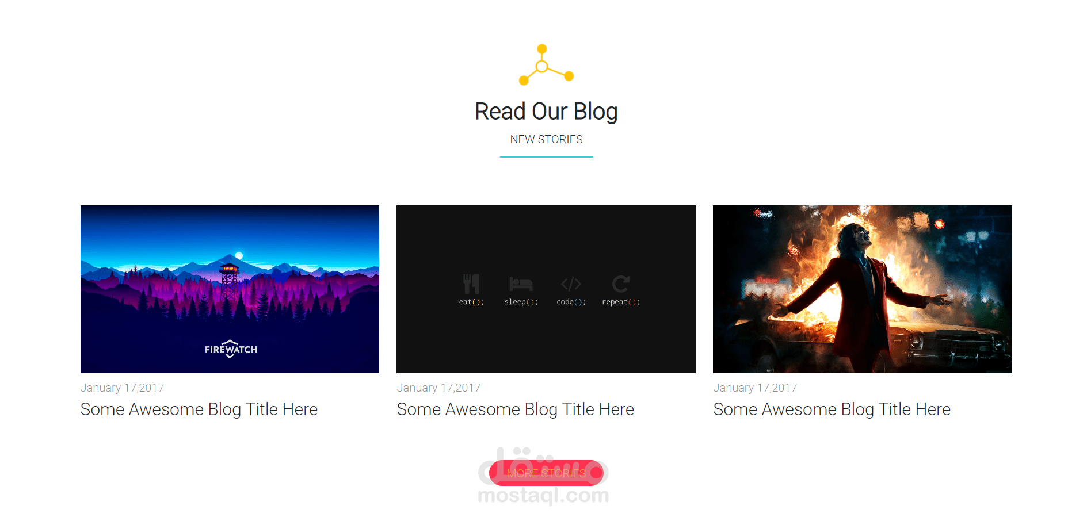Click the yellow network nodes icon
The width and height of the screenshot is (1087, 517).
click(x=546, y=65)
